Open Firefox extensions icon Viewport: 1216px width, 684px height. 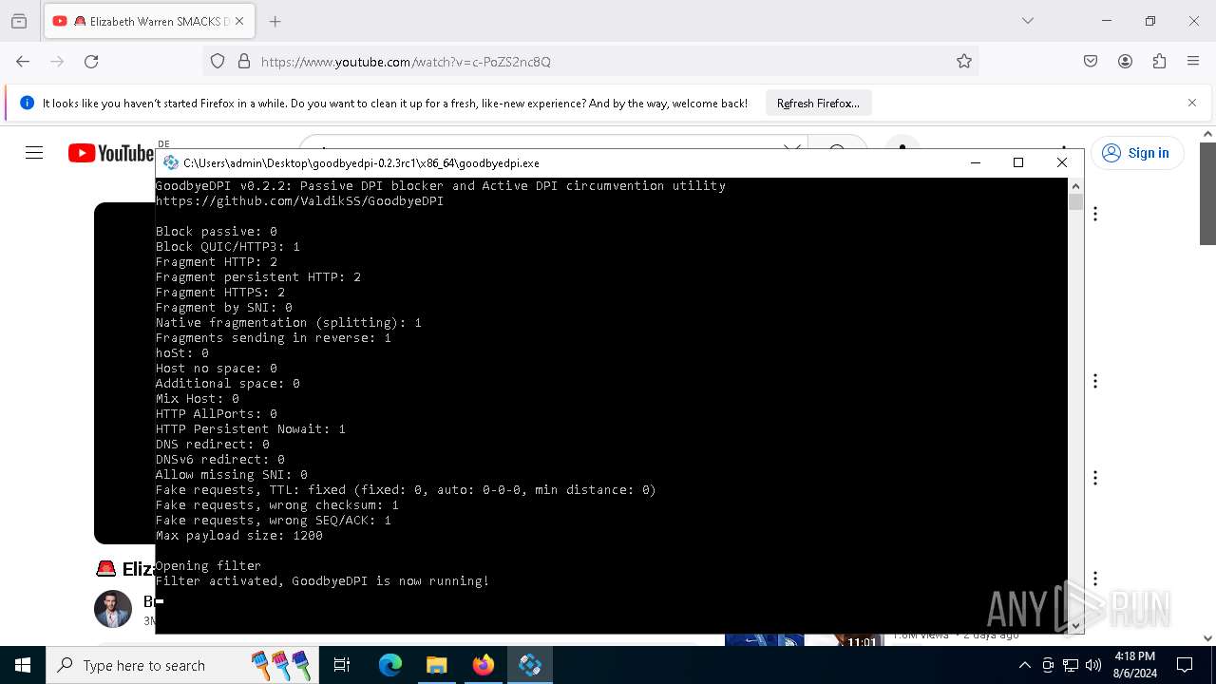click(x=1159, y=61)
